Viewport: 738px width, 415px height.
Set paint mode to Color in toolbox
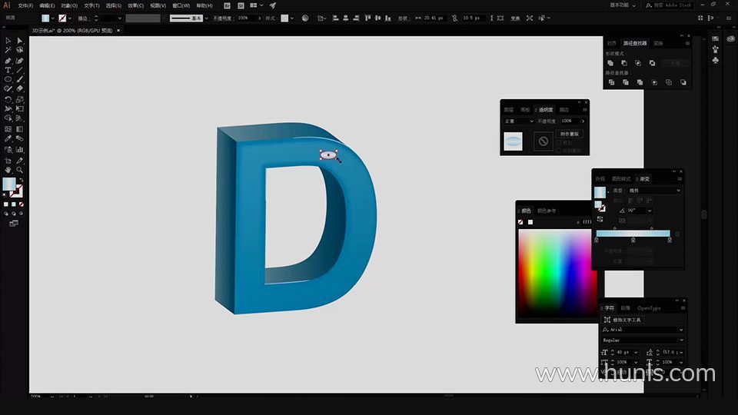5,204
